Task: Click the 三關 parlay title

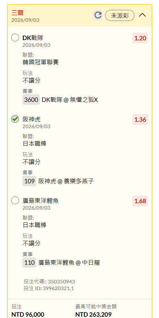Action: (x=17, y=13)
